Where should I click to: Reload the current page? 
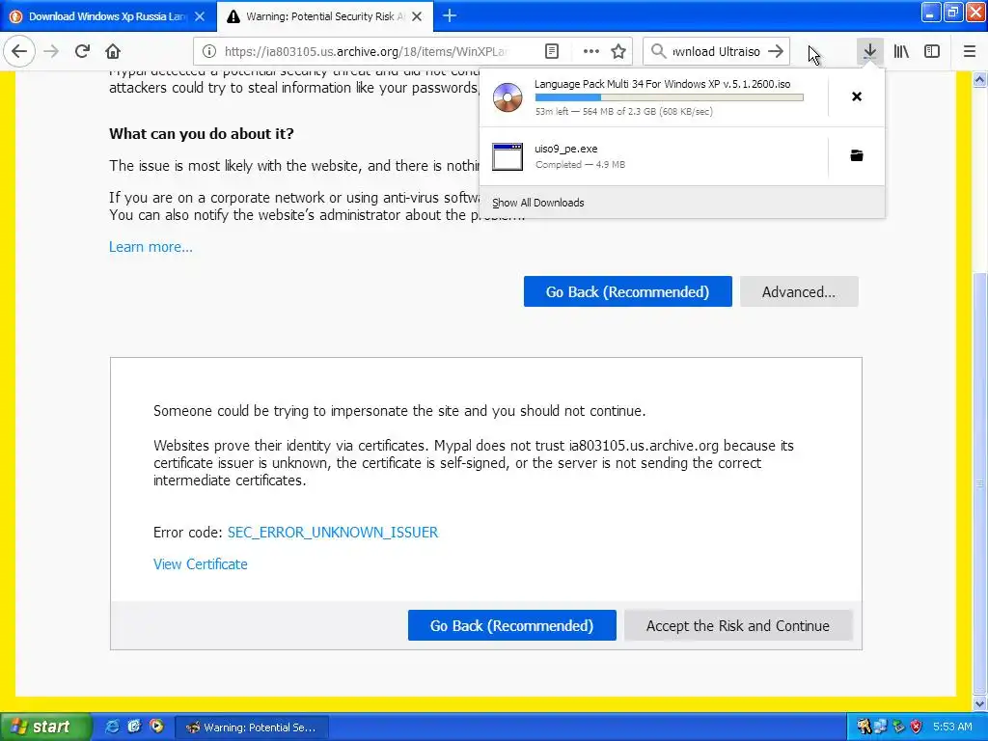click(82, 51)
